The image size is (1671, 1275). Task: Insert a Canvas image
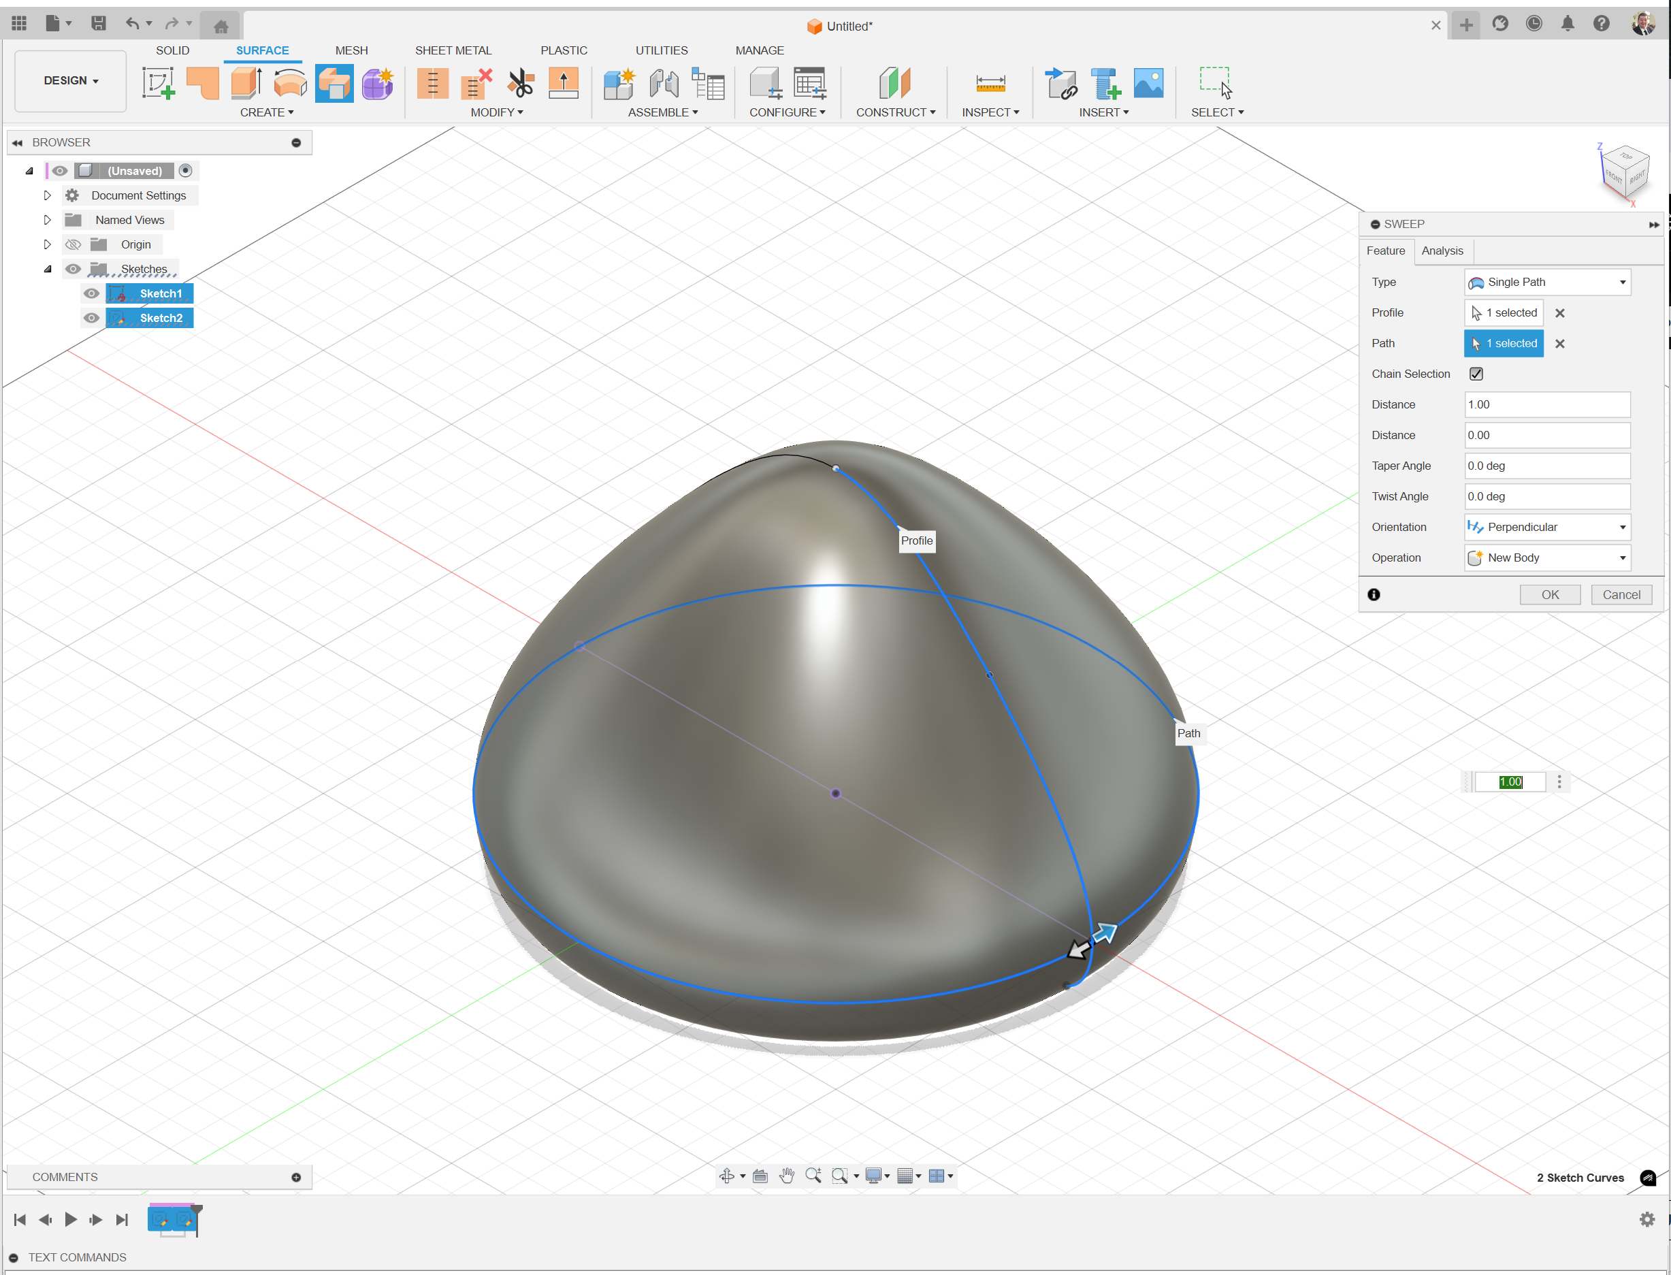coord(1148,84)
